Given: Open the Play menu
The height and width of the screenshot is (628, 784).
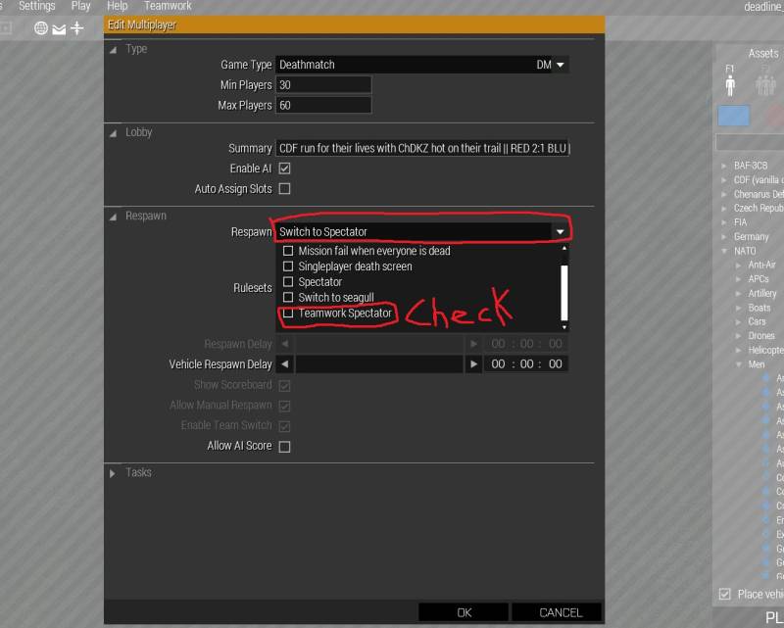Looking at the screenshot, I should pos(81,6).
